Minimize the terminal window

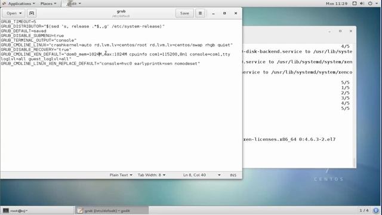pyautogui.click(x=329, y=31)
